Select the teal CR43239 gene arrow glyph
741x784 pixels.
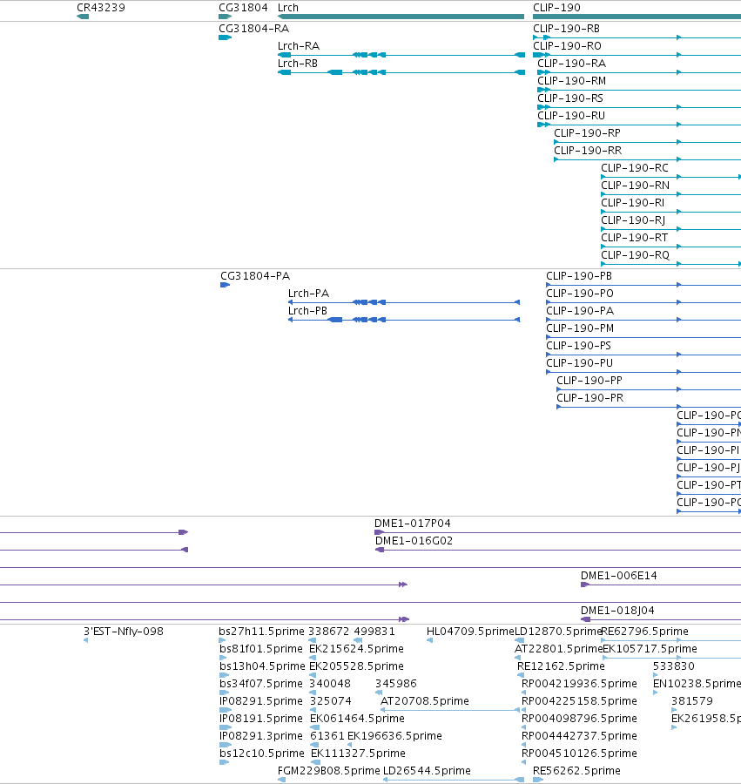tap(83, 17)
